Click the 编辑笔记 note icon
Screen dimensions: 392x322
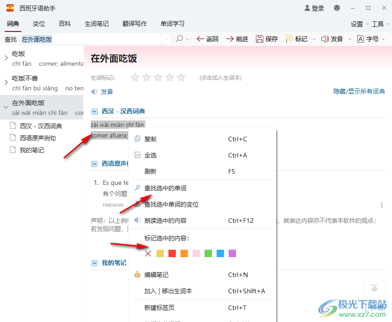[137, 275]
